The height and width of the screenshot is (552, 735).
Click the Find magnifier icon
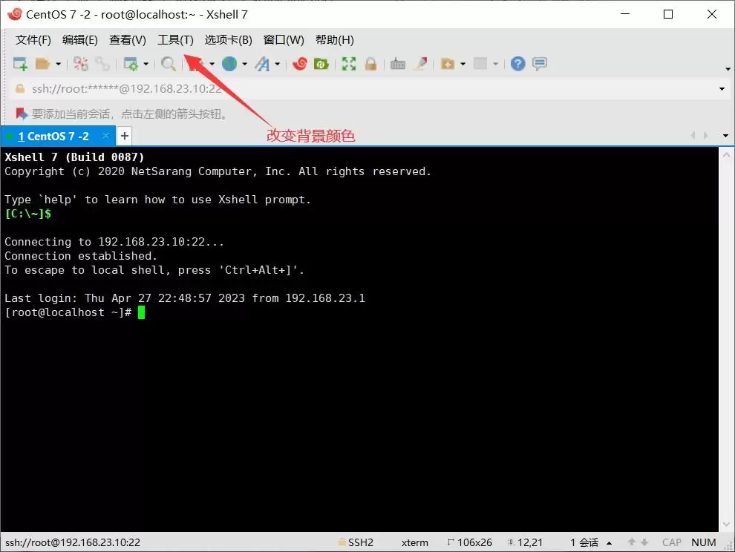169,64
